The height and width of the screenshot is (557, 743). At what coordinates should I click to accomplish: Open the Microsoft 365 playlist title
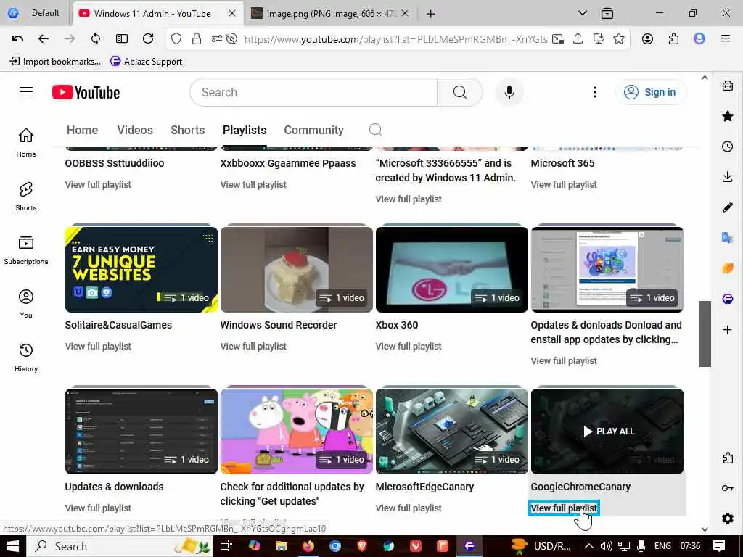click(562, 163)
